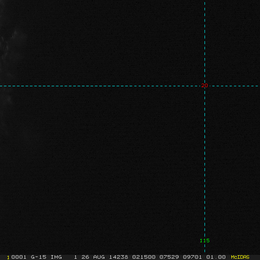Click the day number 26 in status bar

pos(85,257)
